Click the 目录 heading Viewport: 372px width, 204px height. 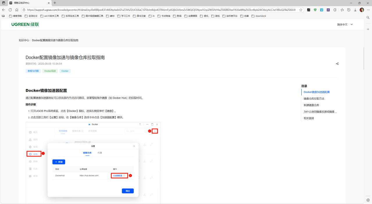pos(304,86)
